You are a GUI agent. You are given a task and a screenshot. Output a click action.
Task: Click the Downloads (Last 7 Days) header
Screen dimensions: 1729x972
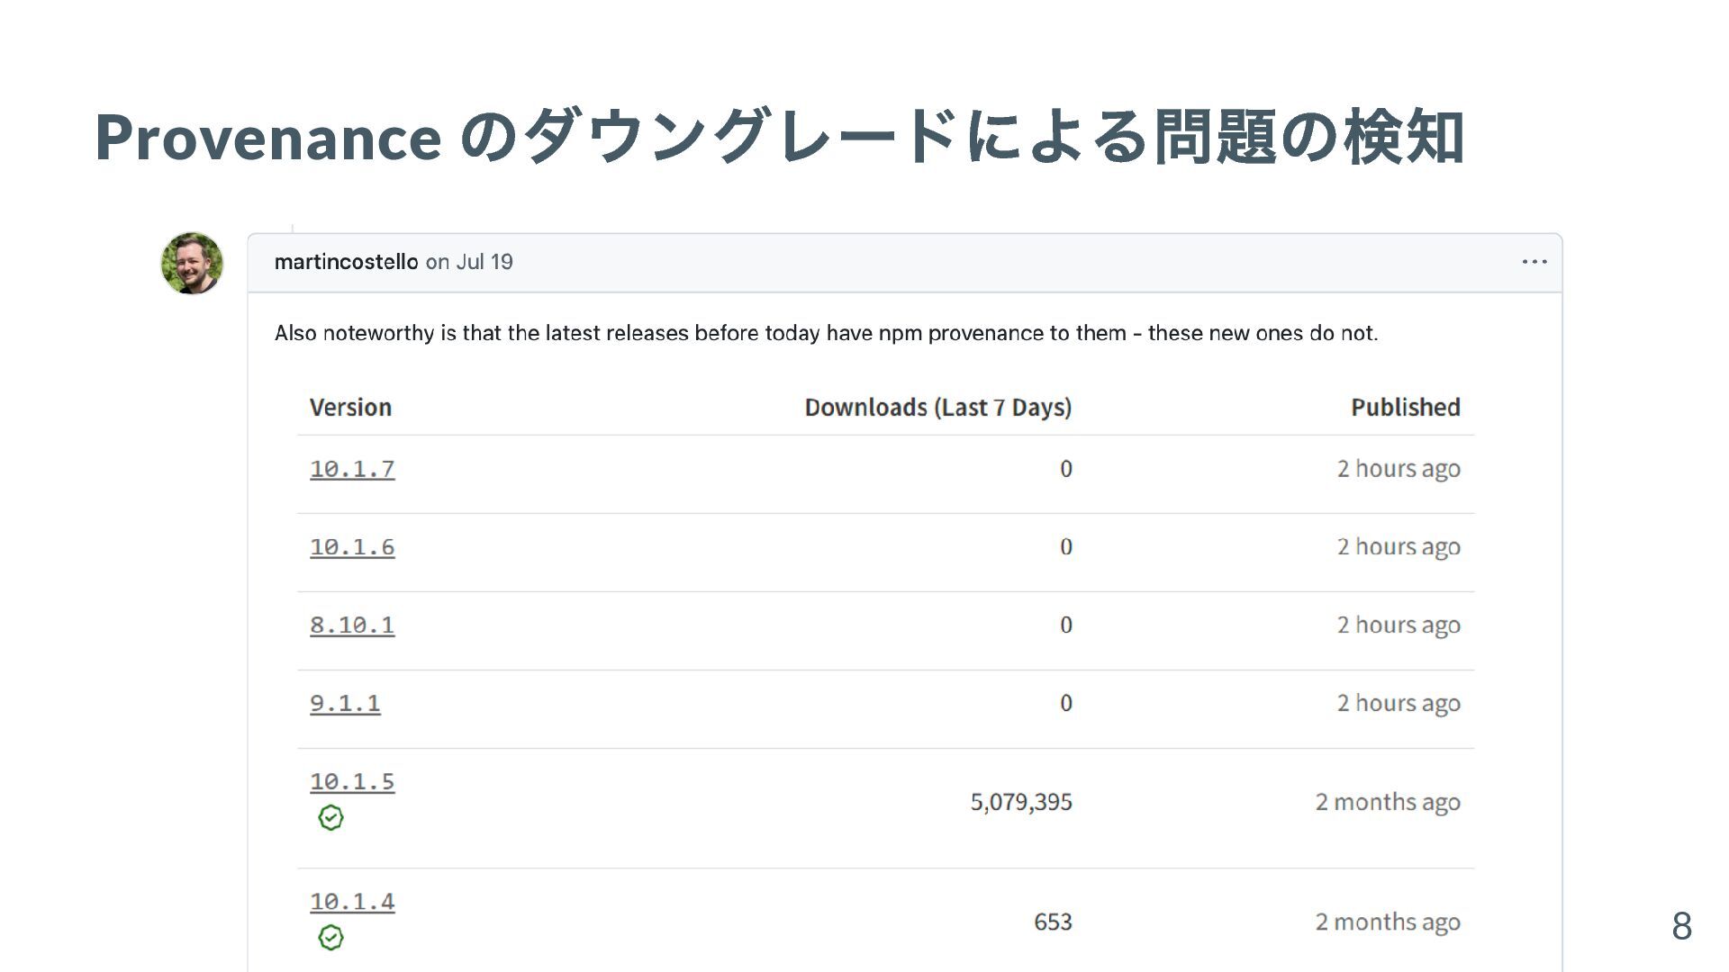coord(937,408)
